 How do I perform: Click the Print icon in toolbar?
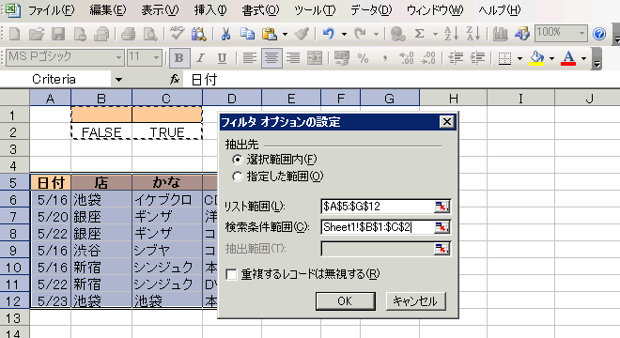coord(128,35)
